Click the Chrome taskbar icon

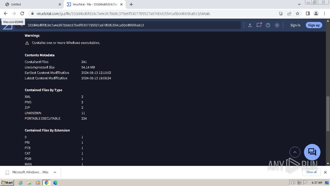(47, 183)
